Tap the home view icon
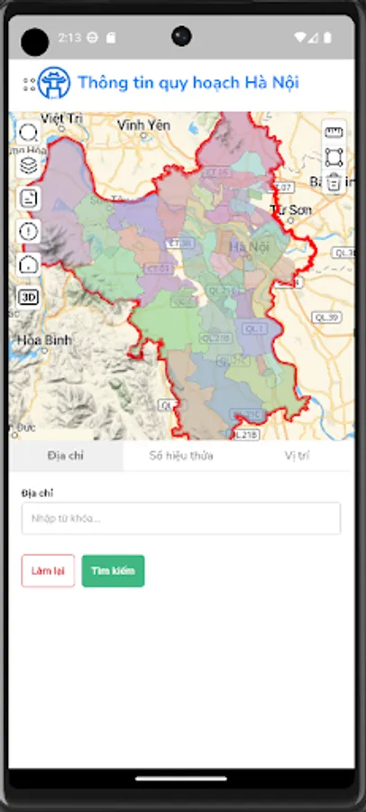This screenshot has height=812, width=366. tap(29, 264)
